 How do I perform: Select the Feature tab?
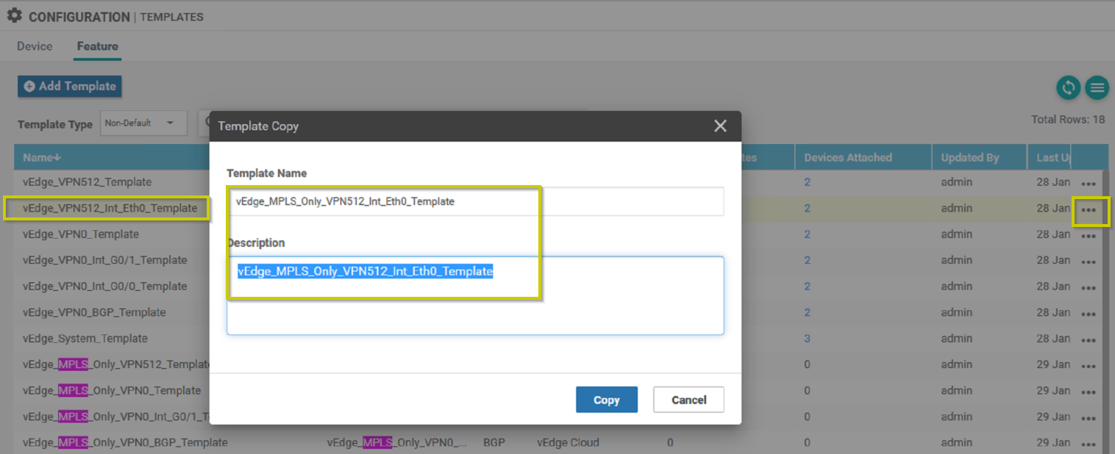(97, 46)
